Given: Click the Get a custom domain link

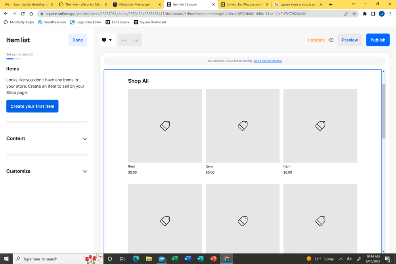Looking at the screenshot, I should [268, 61].
